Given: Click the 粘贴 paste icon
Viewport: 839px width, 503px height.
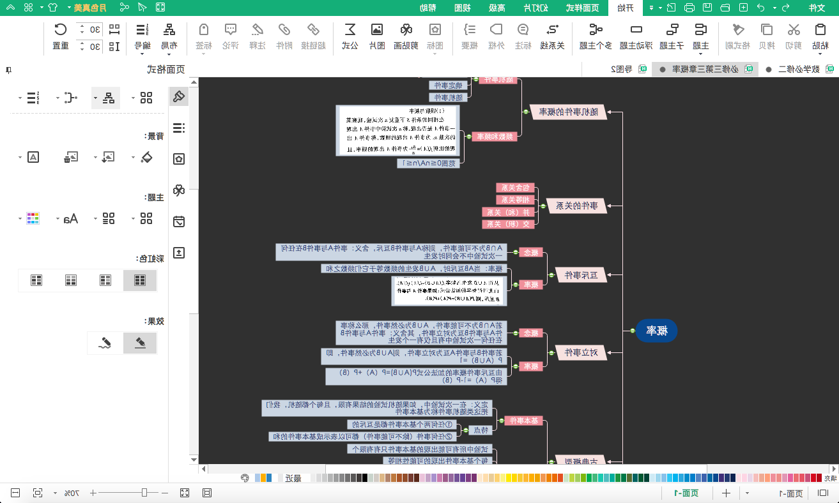Looking at the screenshot, I should coord(820,30).
